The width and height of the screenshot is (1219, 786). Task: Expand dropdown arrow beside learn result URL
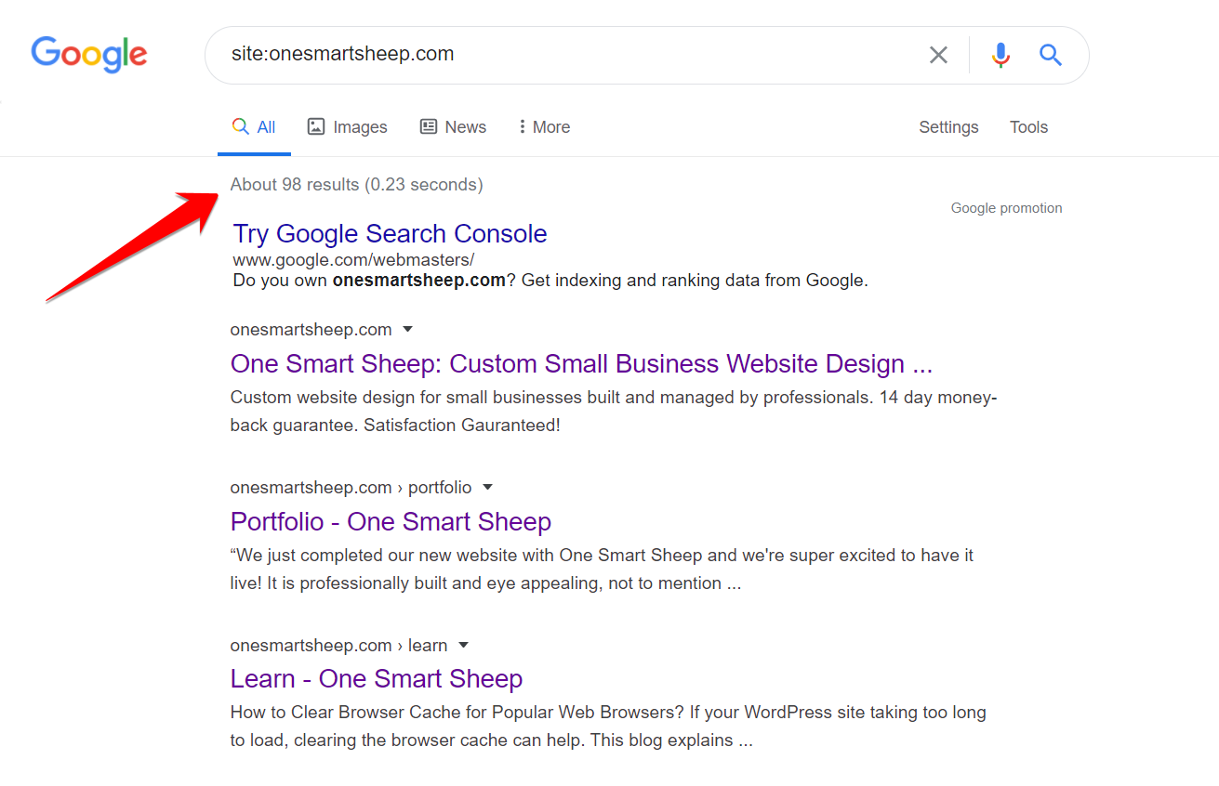[463, 646]
